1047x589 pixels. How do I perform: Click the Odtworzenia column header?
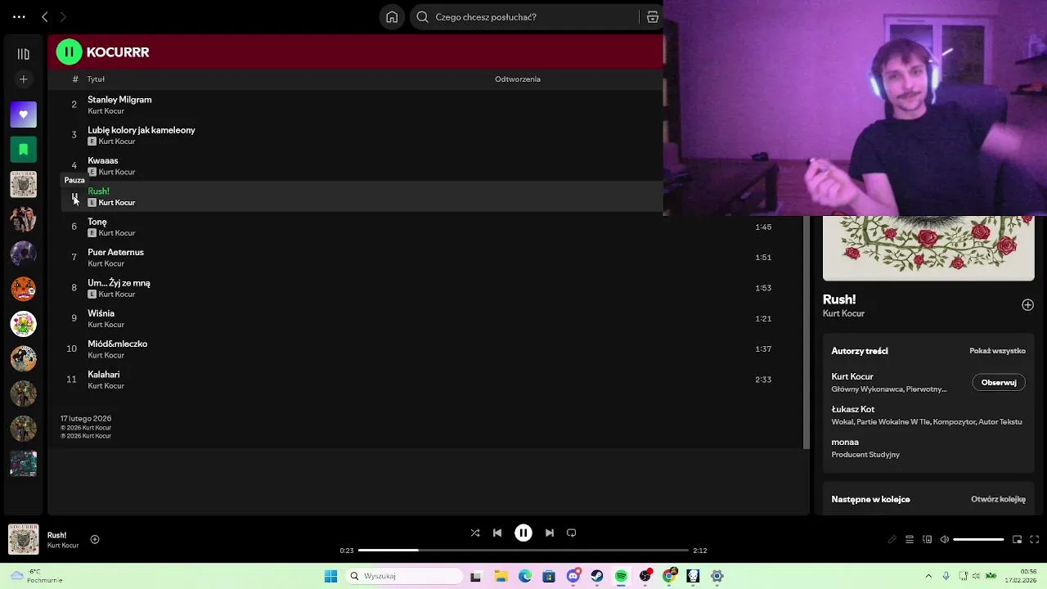click(518, 79)
